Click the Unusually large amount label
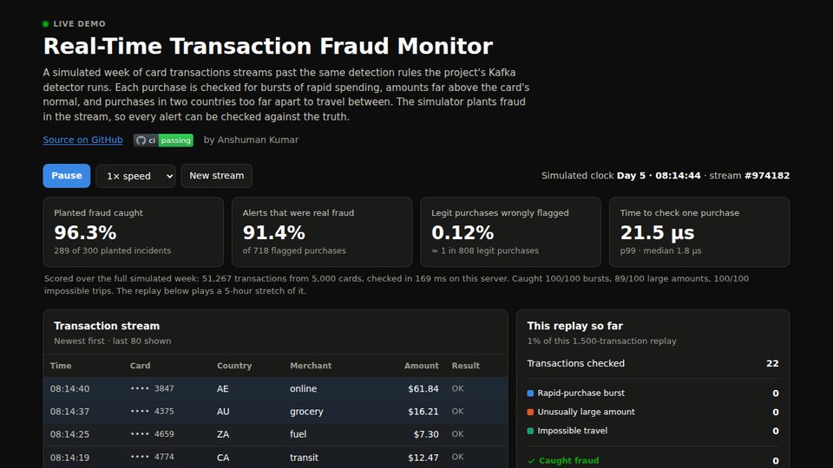Viewport: 833px width, 468px height. 586,412
